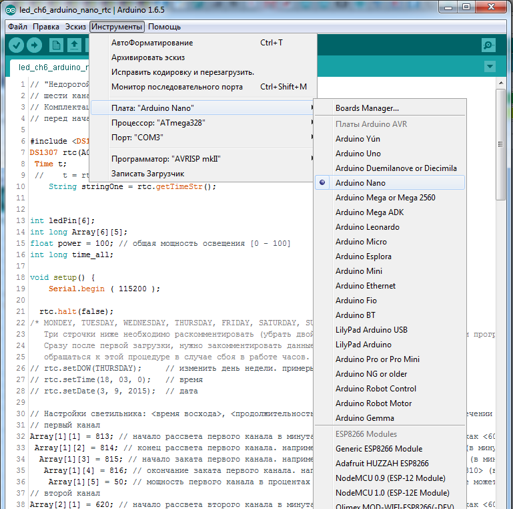Pick Arduino Mega or Mega 2560 board
Screen dimensions: 513x509
click(385, 197)
